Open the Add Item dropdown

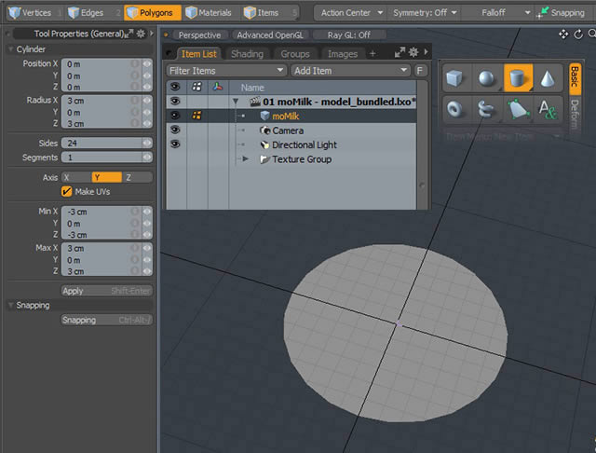pyautogui.click(x=350, y=71)
